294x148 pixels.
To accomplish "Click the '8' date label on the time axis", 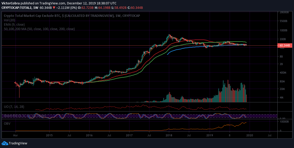I will coord(230,135).
